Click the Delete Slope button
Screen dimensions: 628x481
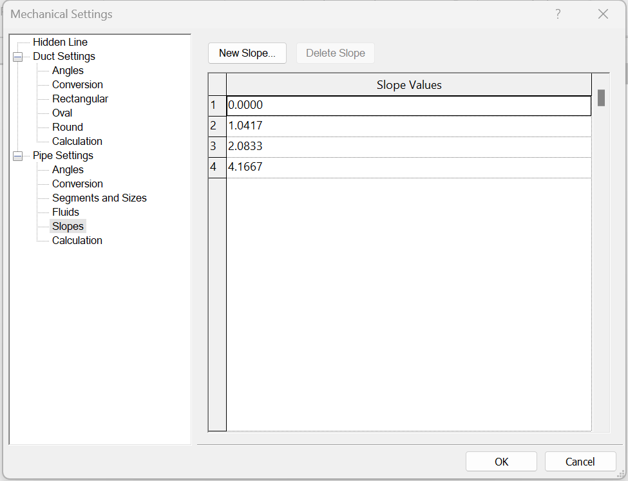[335, 53]
